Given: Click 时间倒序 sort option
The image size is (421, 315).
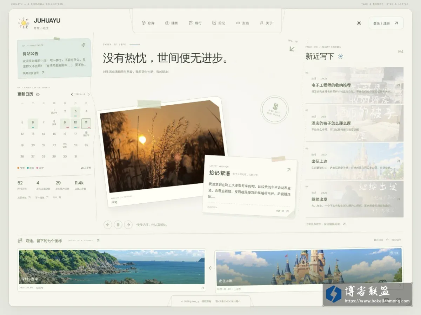Looking at the screenshot, I should pyautogui.click(x=396, y=240).
